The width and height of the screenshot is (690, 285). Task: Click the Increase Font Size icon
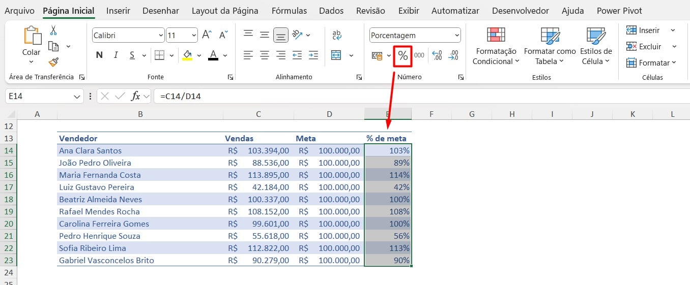207,35
